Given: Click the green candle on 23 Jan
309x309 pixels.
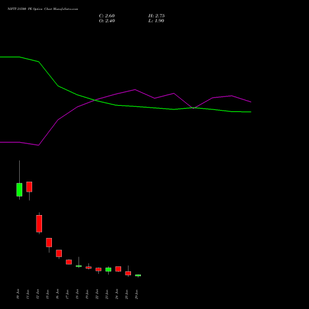Looking at the screenshot, I should (108, 269).
